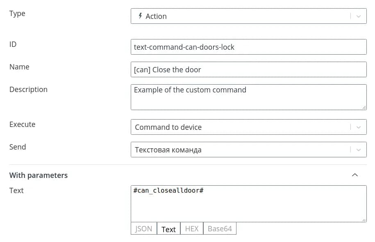Select the Text format tab

click(168, 229)
